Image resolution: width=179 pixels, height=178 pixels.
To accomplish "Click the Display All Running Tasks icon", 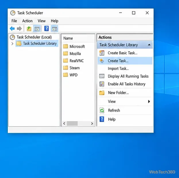I will pos(102,76).
